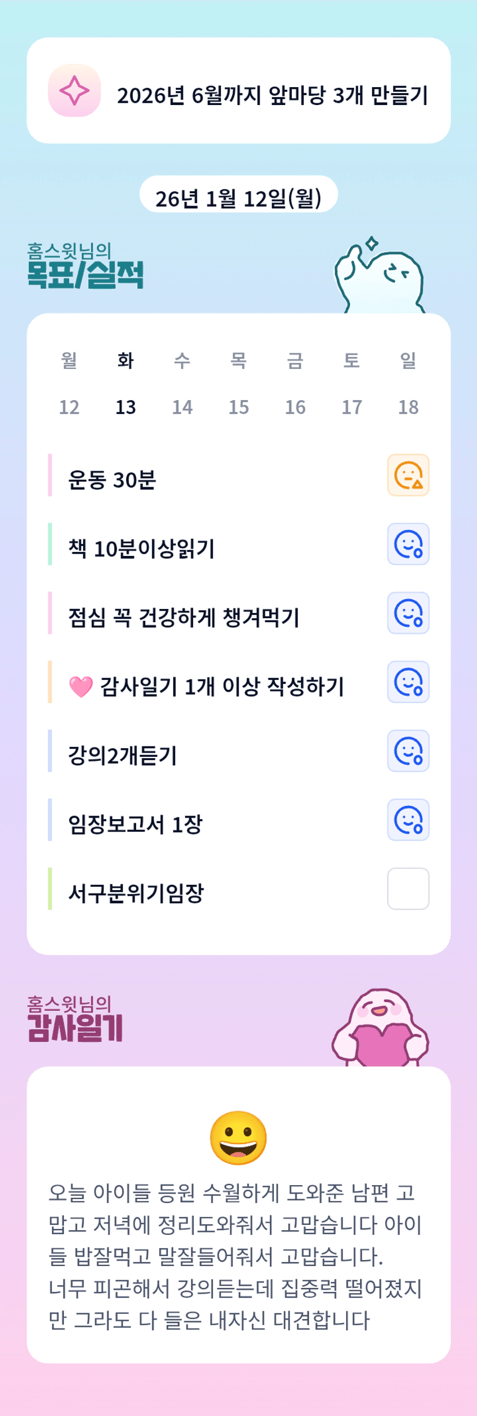The width and height of the screenshot is (477, 1416).
Task: Open the 2026년 6월까지 앞마당 3개 만들기 goal
Action: [272, 95]
